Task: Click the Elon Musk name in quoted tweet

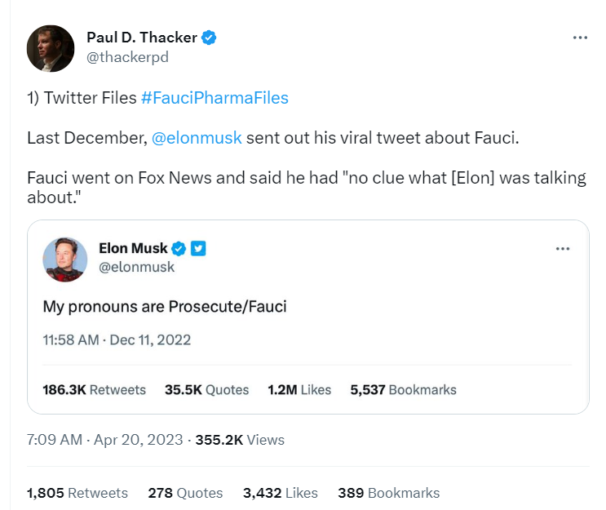Action: (x=132, y=248)
